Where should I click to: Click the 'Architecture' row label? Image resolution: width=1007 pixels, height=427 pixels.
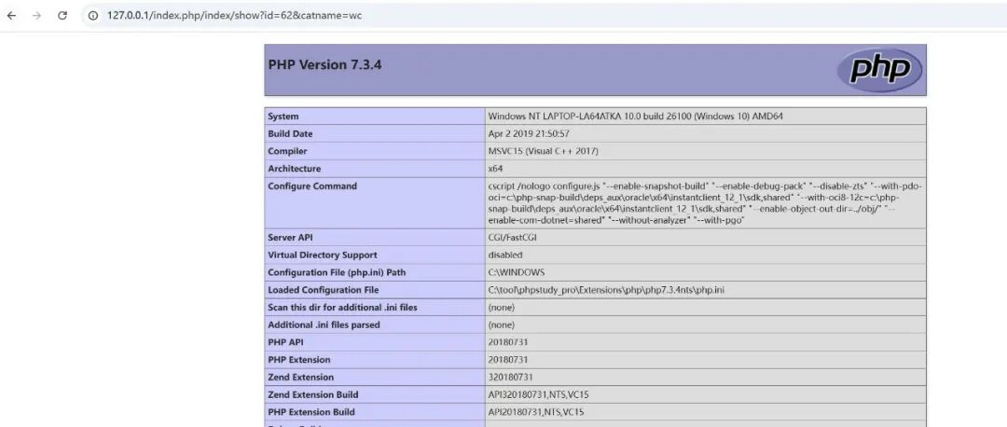click(294, 168)
